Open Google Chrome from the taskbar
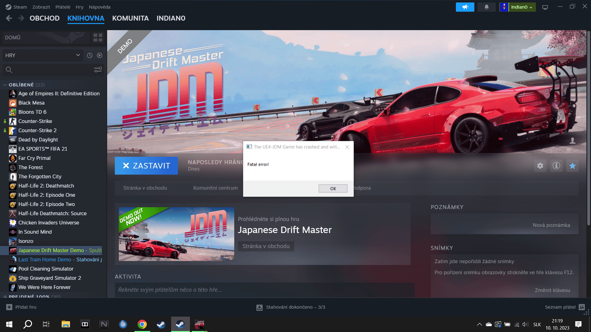 click(142, 324)
